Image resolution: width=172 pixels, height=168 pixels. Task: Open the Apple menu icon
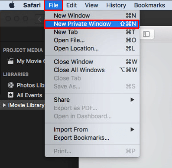(x=12, y=5)
